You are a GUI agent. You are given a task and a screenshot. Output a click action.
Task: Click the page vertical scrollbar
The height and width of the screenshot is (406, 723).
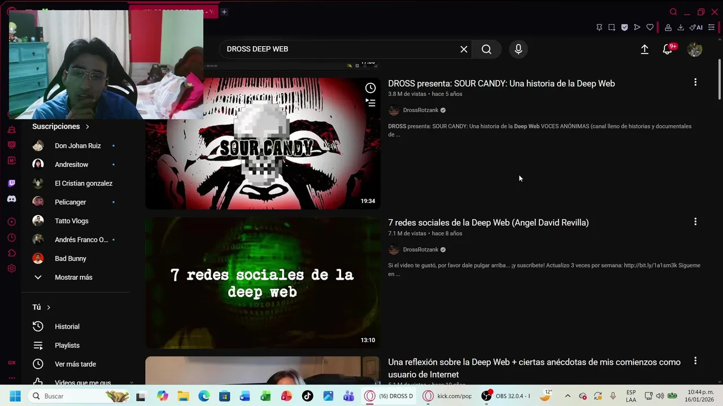719,79
